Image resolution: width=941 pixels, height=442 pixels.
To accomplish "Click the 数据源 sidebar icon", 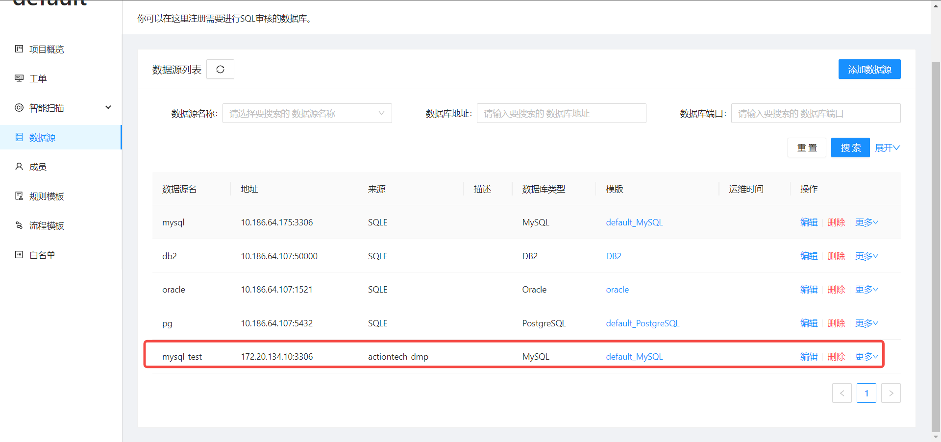I will tap(19, 137).
